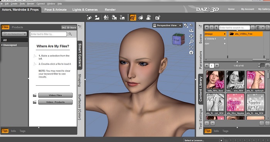
Task: Click the Content Library search magnifier
Action: coord(267,27)
